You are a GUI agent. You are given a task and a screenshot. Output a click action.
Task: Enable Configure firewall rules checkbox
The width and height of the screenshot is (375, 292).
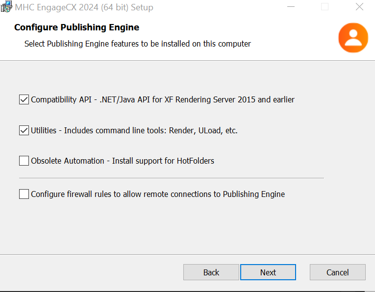24,194
